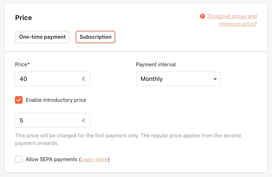Click the Allow SEPA payments label text
Image resolution: width=272 pixels, height=177 pixels.
tap(51, 159)
